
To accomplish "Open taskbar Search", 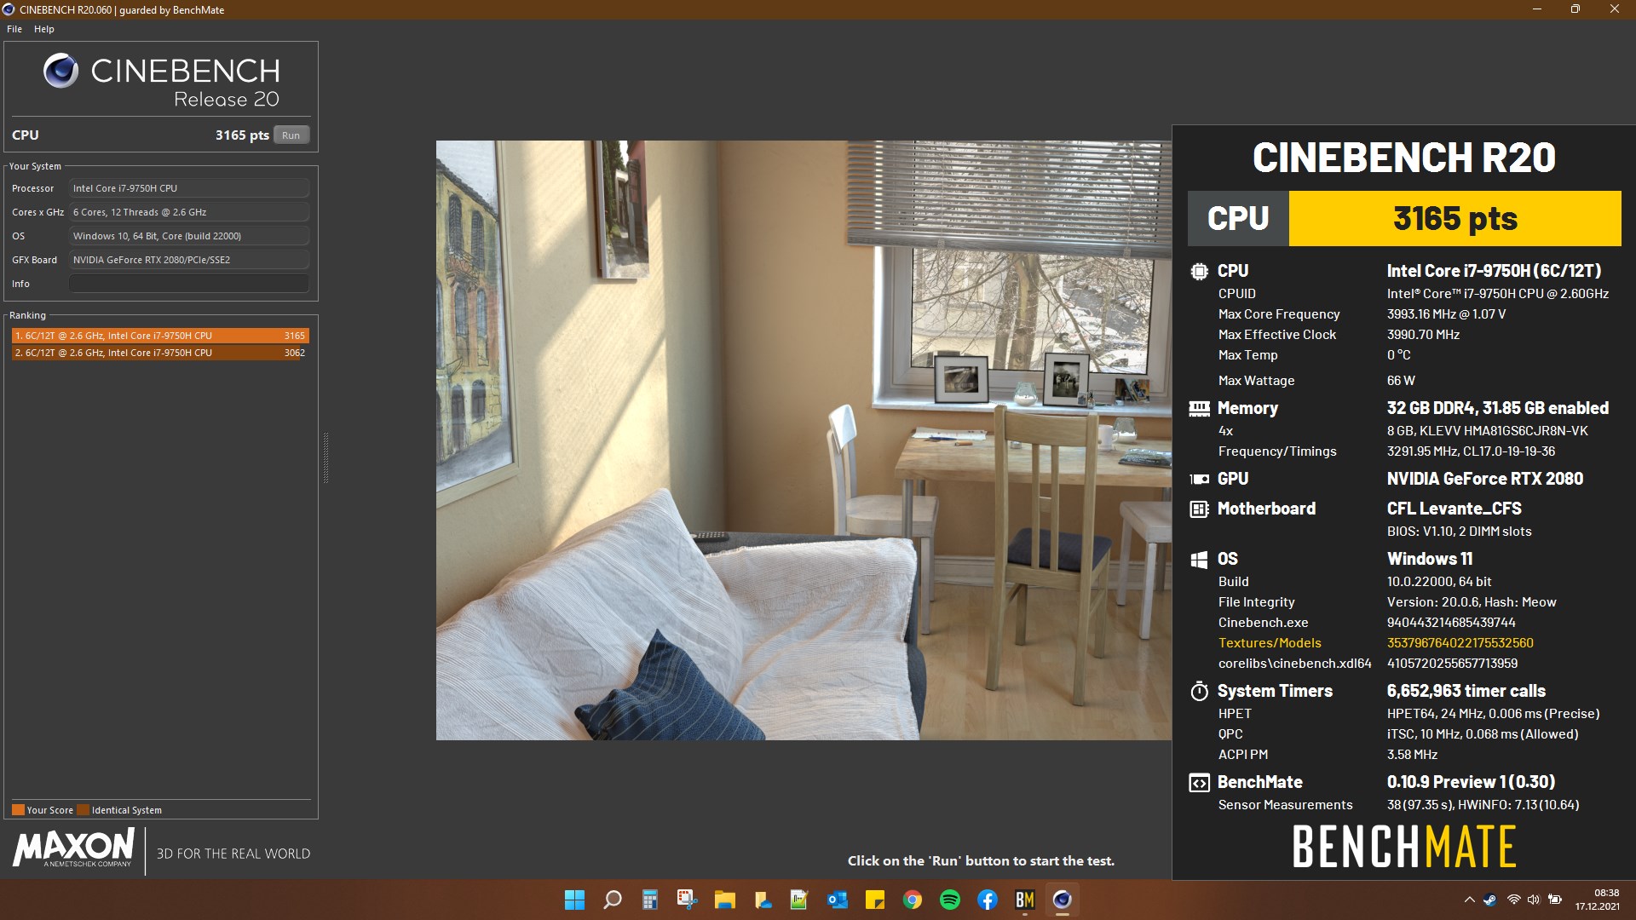I will point(613,900).
